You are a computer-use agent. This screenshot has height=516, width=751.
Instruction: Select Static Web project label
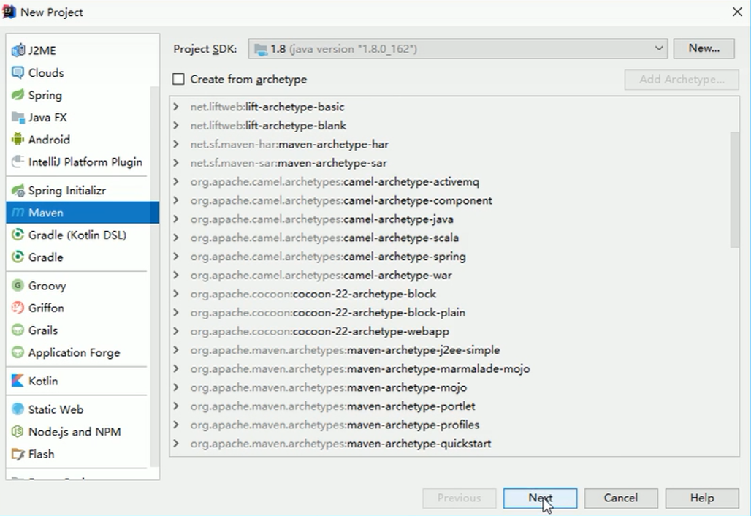click(x=56, y=409)
